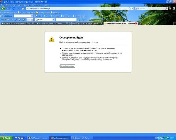The width and height of the screenshot is (176, 140).
Task: Click the 'Попробовать снова' button
Action: [67, 66]
